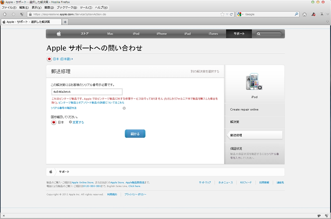Select the Apple サポート browser tab
The width and height of the screenshot is (331, 219).
[31, 22]
